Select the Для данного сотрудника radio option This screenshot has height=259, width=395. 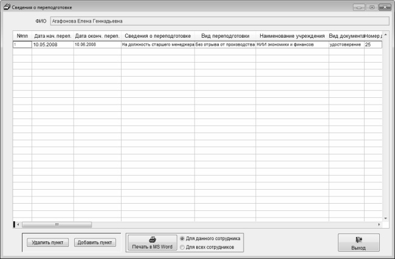[x=182, y=238]
